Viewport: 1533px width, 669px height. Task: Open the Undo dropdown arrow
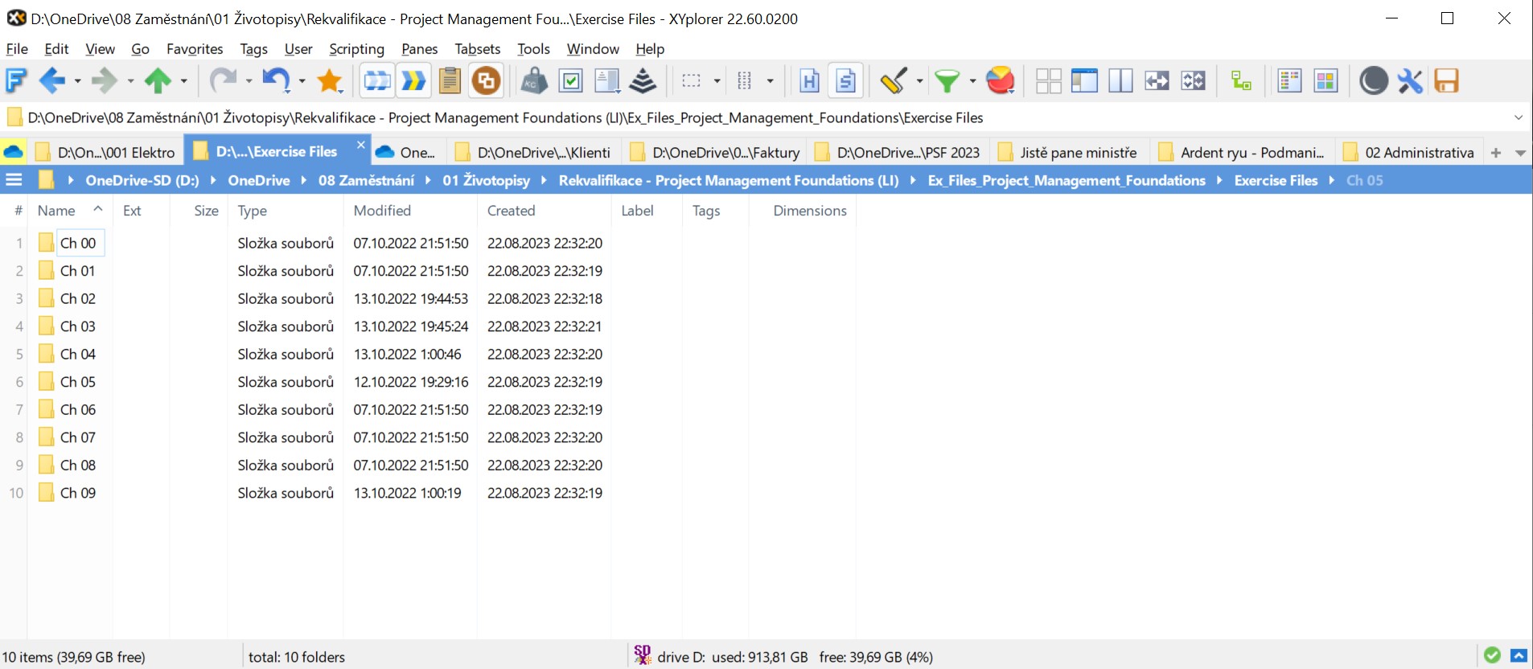(x=302, y=80)
